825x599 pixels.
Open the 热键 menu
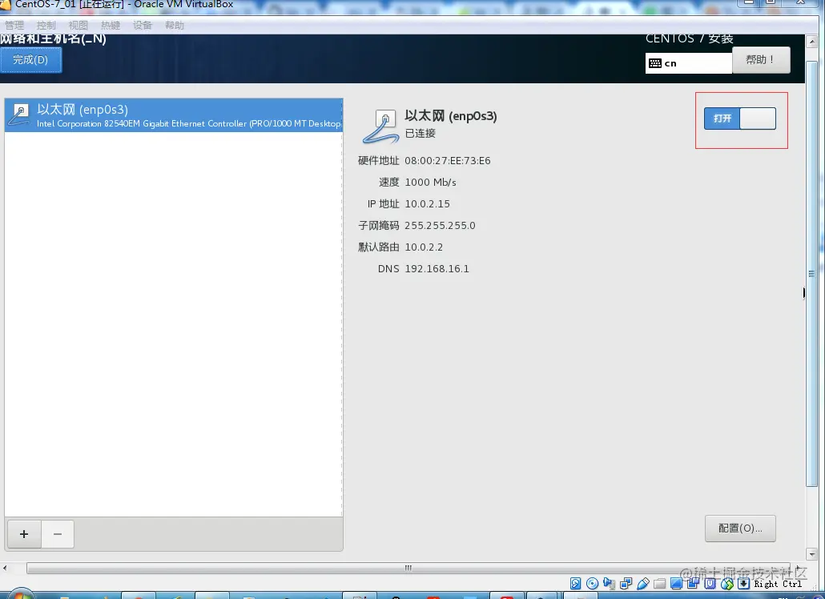click(111, 26)
